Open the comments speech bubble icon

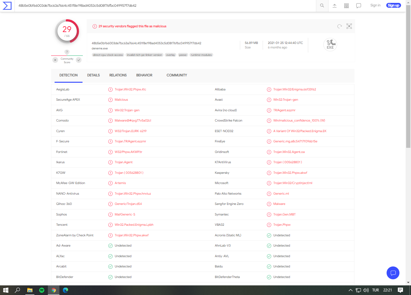click(x=359, y=5)
